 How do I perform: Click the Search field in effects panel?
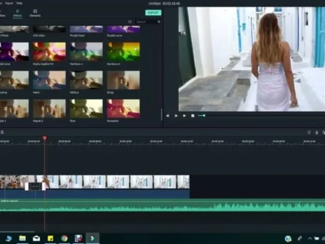pyautogui.click(x=146, y=22)
